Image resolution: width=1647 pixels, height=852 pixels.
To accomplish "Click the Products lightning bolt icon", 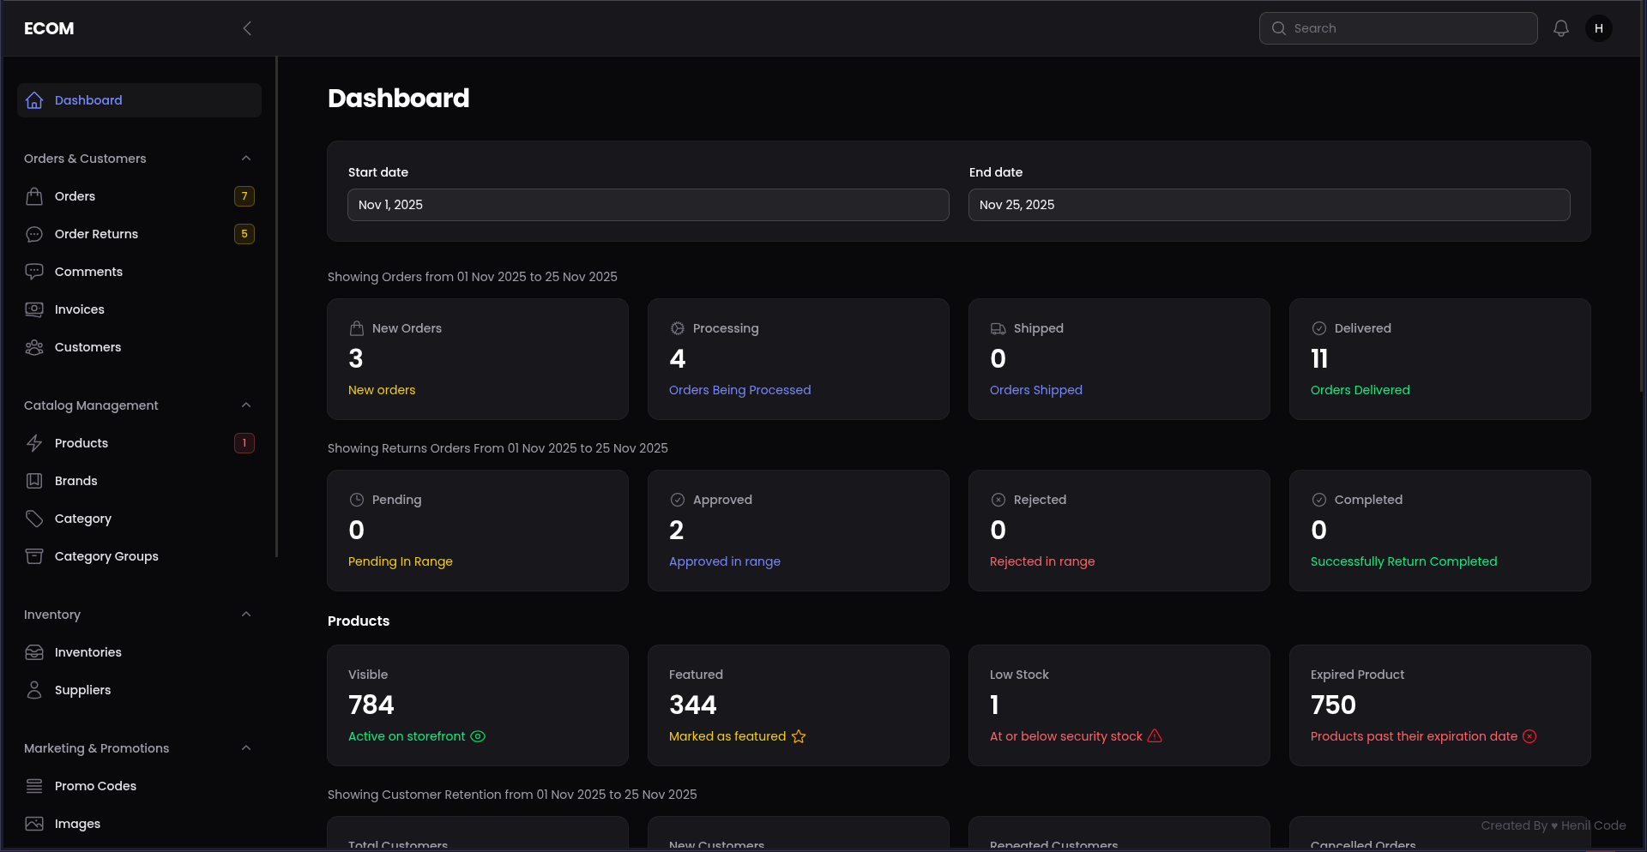I will pos(34,443).
